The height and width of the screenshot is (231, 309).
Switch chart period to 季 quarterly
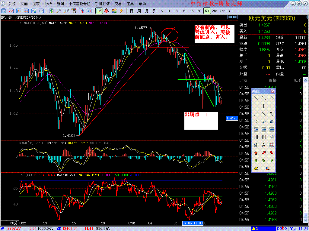[x=154, y=11]
